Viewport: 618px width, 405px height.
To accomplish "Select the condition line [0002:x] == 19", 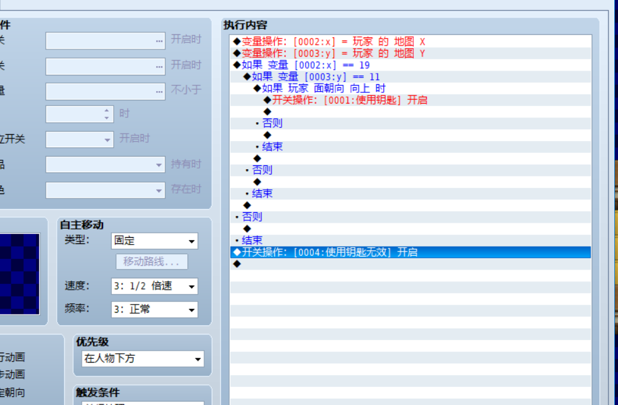I will (x=410, y=65).
